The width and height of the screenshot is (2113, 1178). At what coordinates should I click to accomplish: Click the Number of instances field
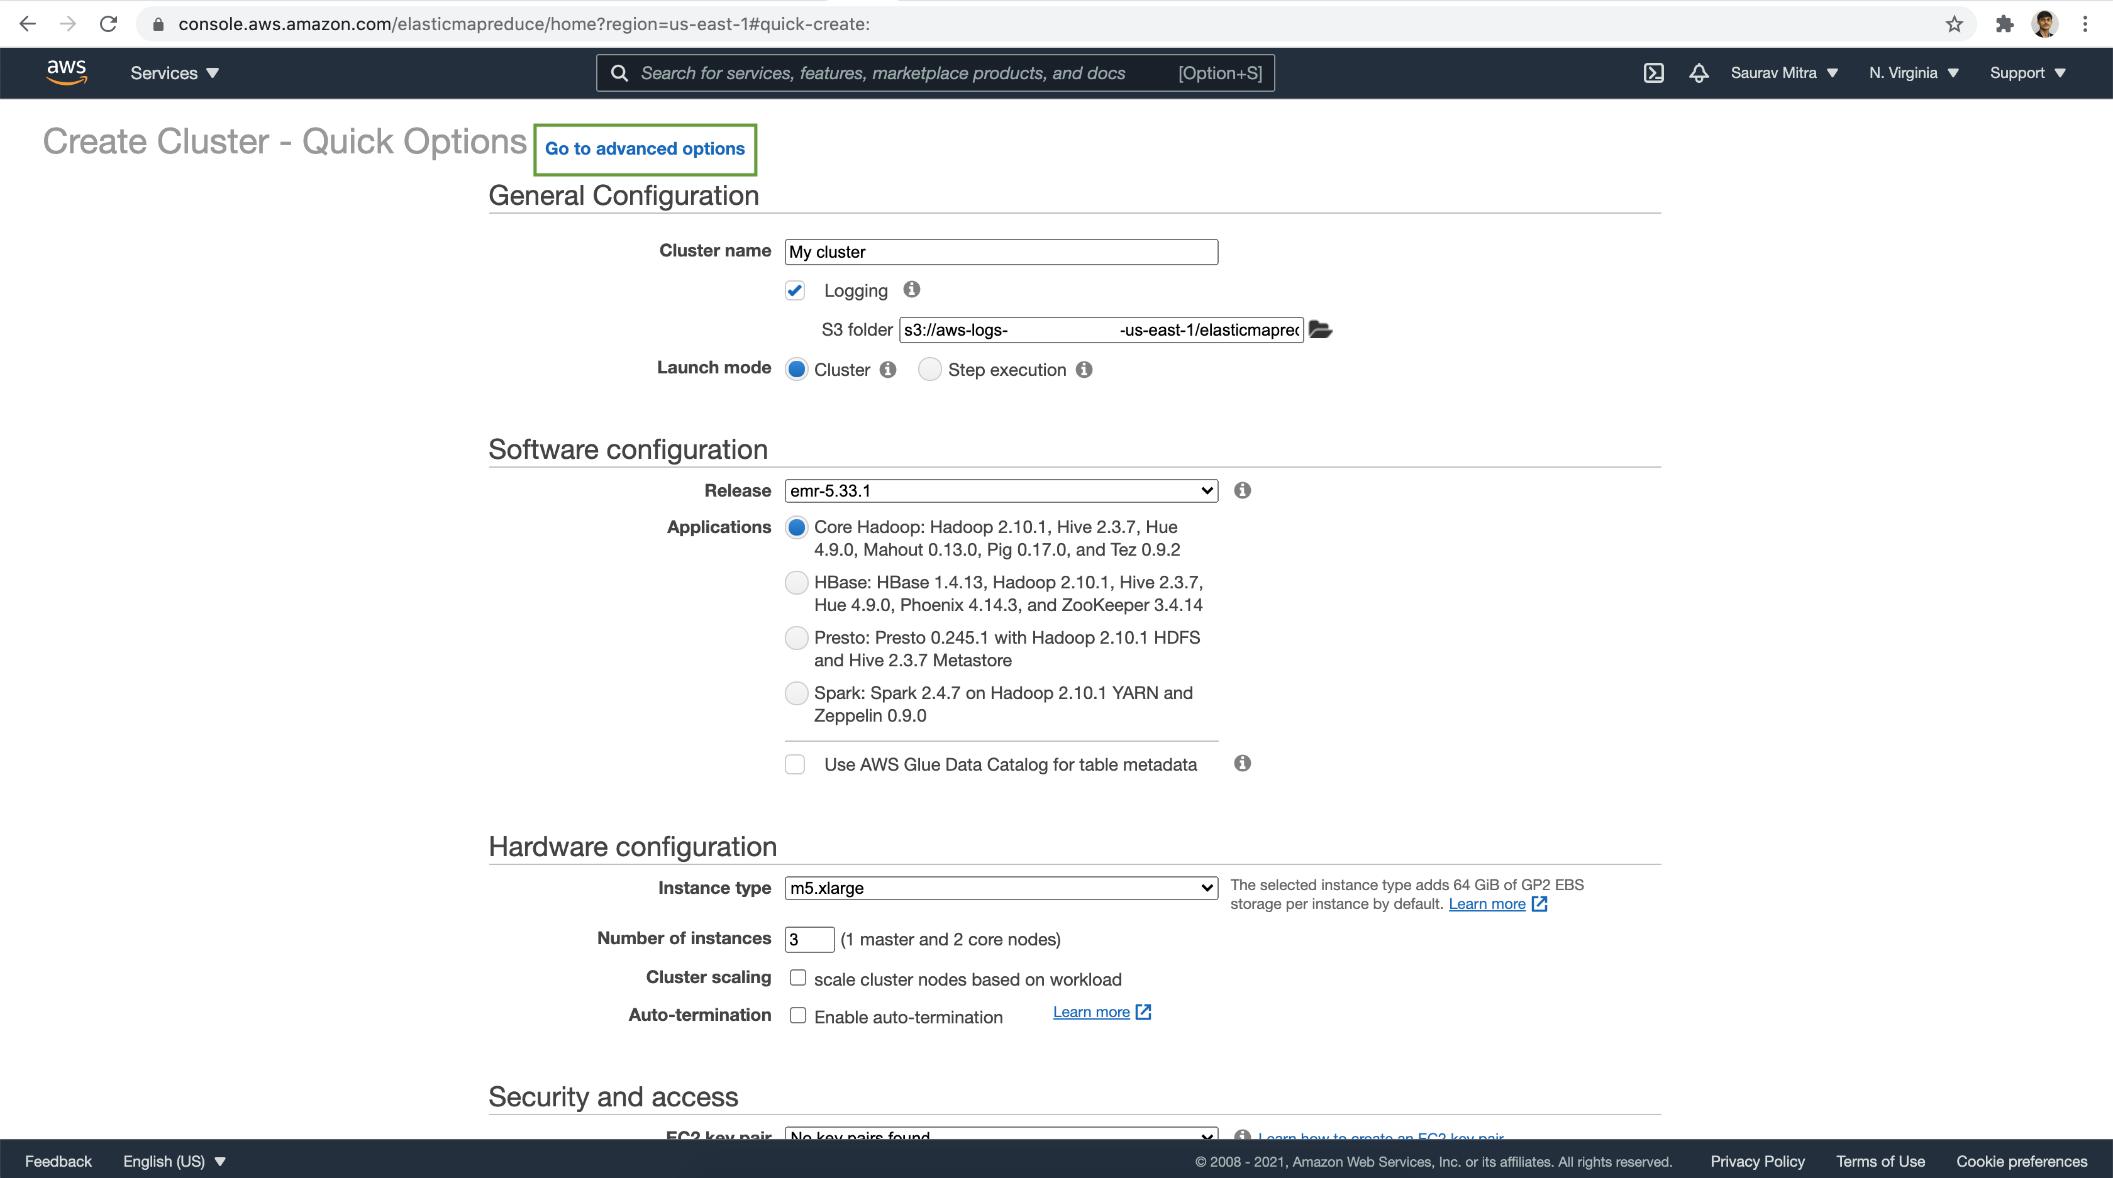coord(809,939)
